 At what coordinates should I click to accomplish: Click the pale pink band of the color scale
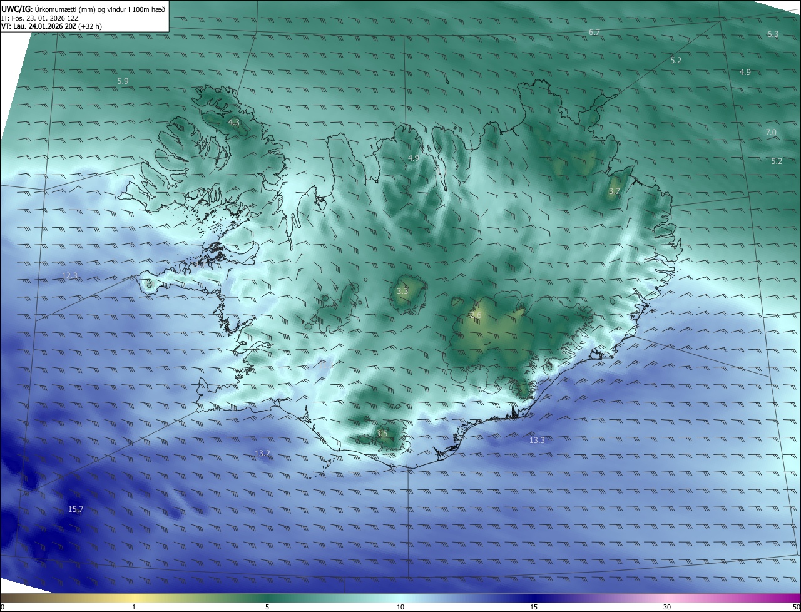(x=667, y=598)
